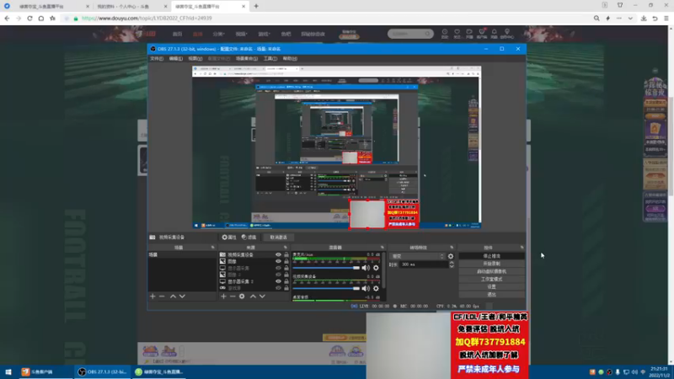Image resolution: width=674 pixels, height=379 pixels.
Task: Adjust second mixer channel volume slider
Action: (x=326, y=288)
